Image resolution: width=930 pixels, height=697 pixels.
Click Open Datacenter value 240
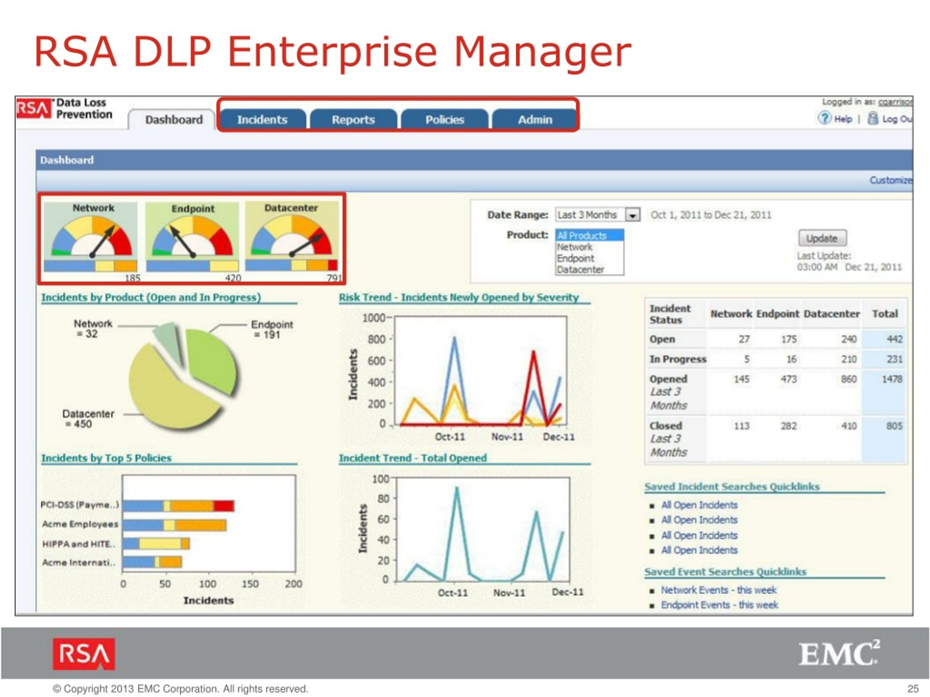coord(849,339)
